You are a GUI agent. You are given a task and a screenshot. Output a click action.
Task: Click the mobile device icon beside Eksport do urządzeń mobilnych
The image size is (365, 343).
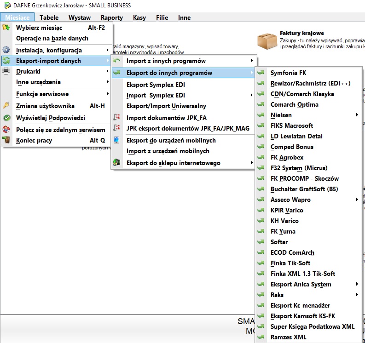coord(116,140)
